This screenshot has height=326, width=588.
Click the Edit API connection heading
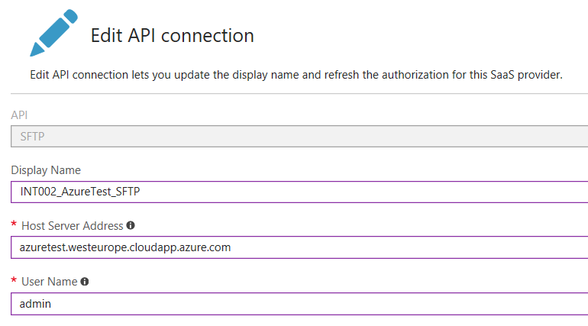point(173,36)
